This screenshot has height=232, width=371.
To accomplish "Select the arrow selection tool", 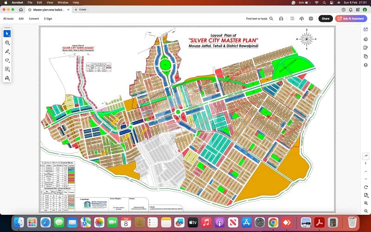I will click(x=7, y=33).
